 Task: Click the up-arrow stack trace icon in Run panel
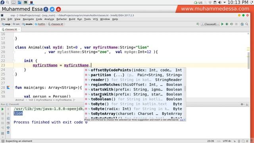[x=8, y=109]
